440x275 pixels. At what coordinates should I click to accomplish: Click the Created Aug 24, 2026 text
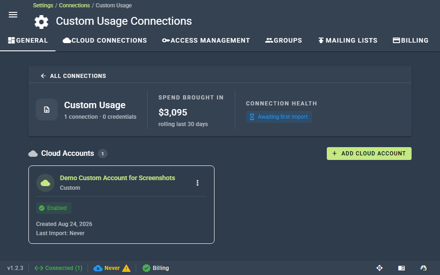(64, 224)
